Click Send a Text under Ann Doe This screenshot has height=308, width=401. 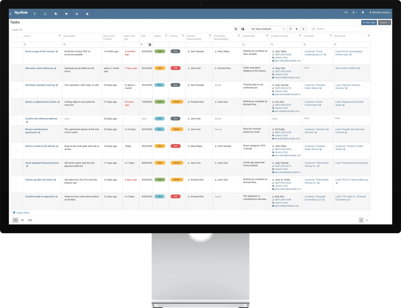(281, 108)
